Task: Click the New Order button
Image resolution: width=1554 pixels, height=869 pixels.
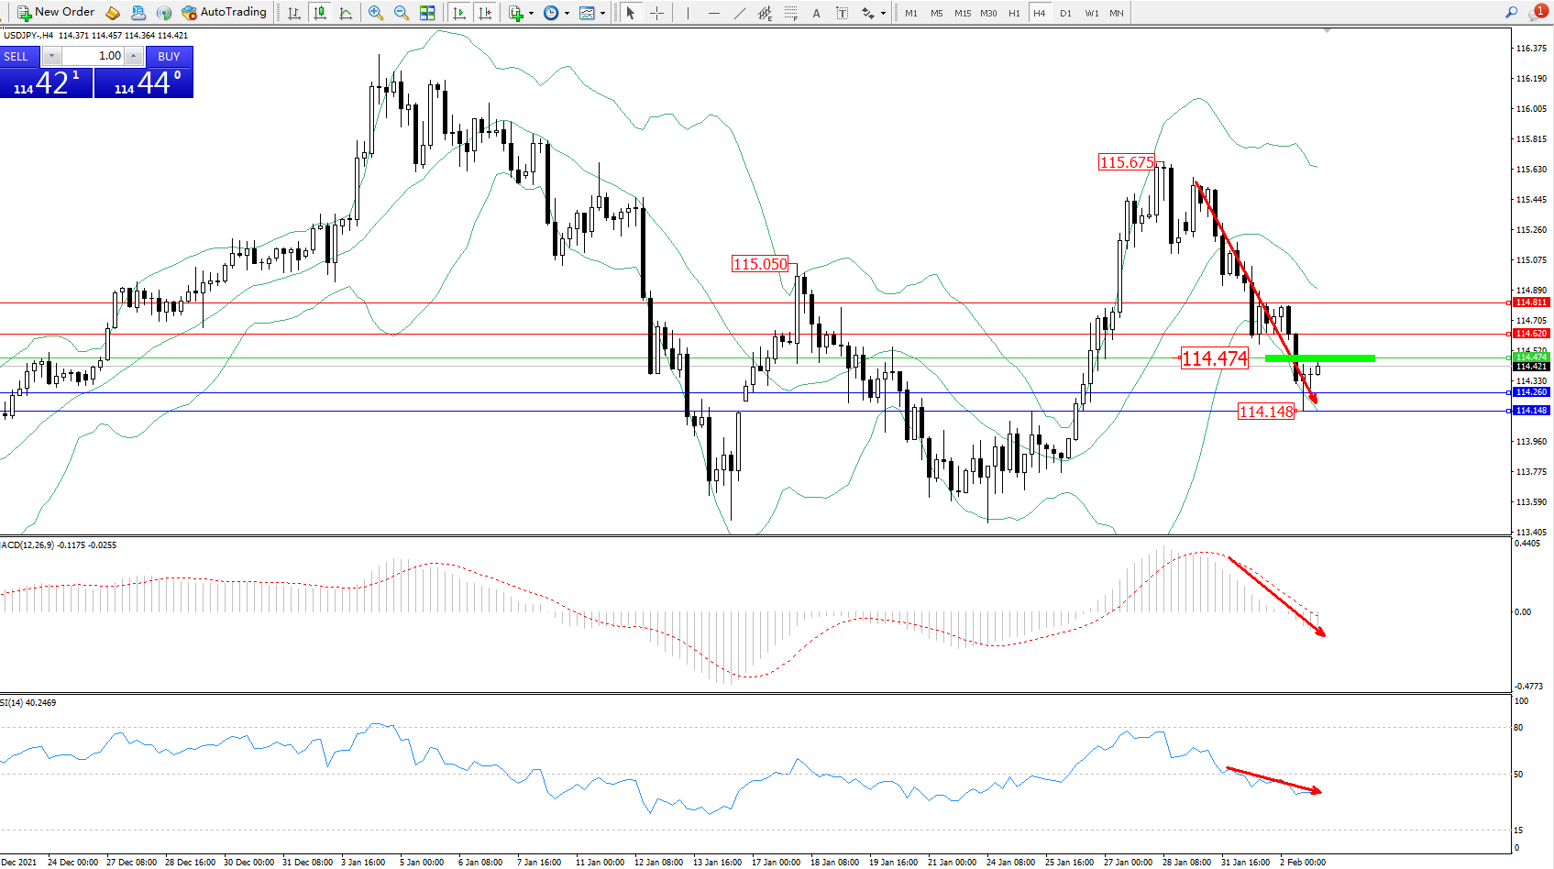Action: (x=56, y=13)
